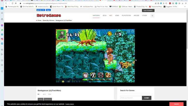Select the first character icon in the game HUD
This screenshot has width=188, height=106.
point(85,75)
